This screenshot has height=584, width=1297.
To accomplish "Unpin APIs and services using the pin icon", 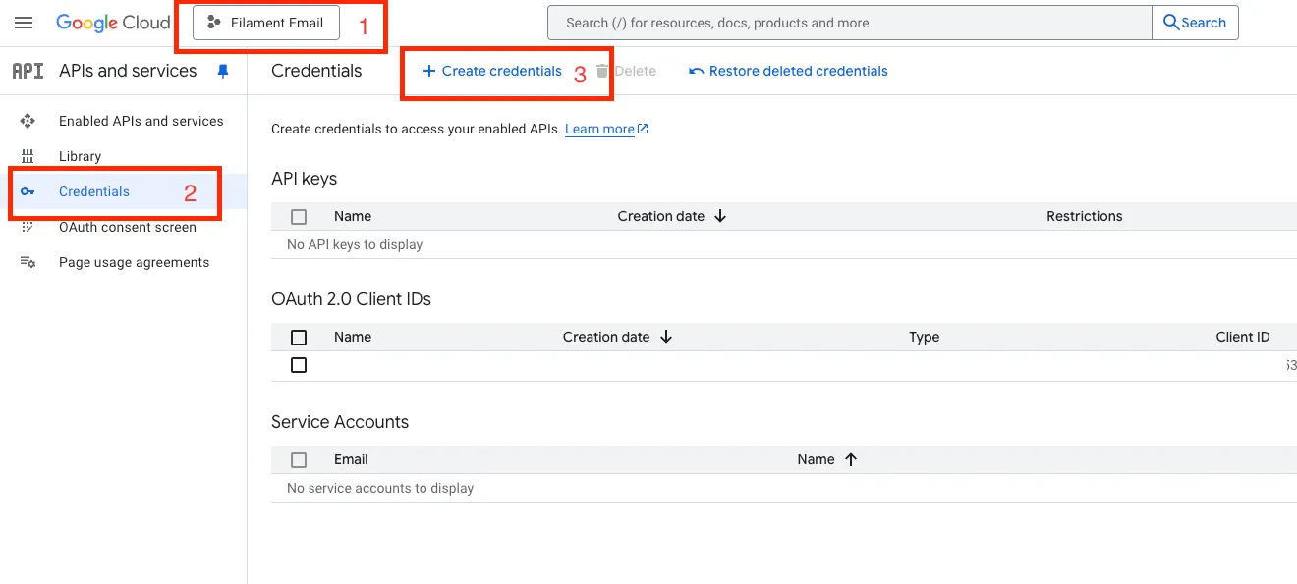I will [223, 71].
